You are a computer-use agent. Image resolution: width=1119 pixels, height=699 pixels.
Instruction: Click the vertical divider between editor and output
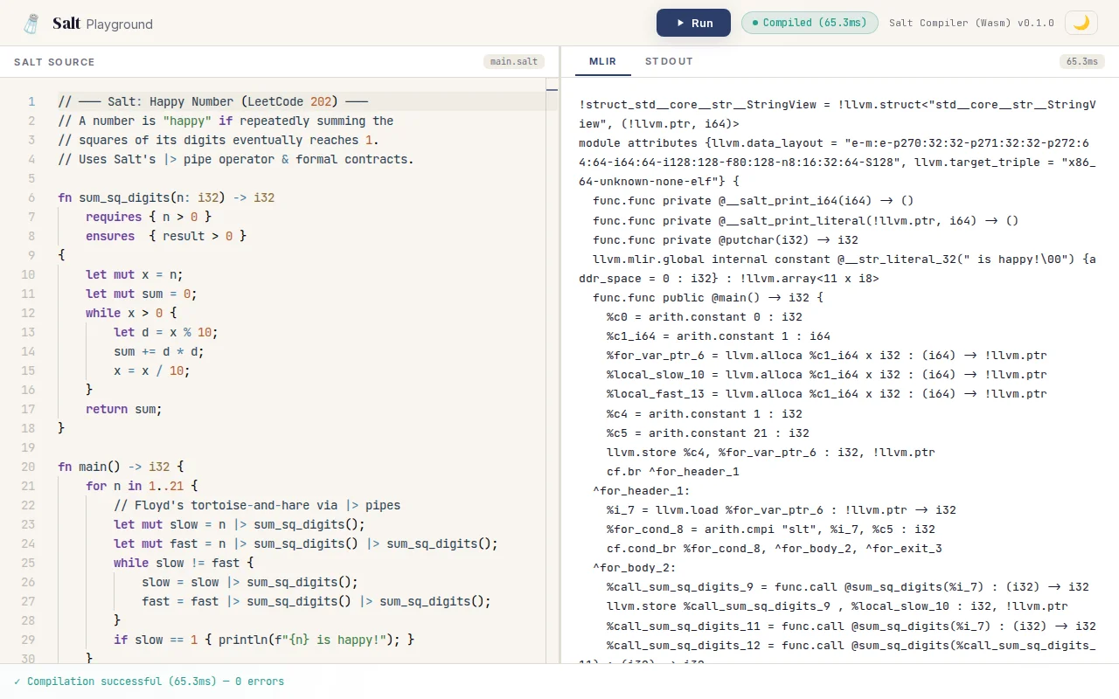click(x=560, y=354)
